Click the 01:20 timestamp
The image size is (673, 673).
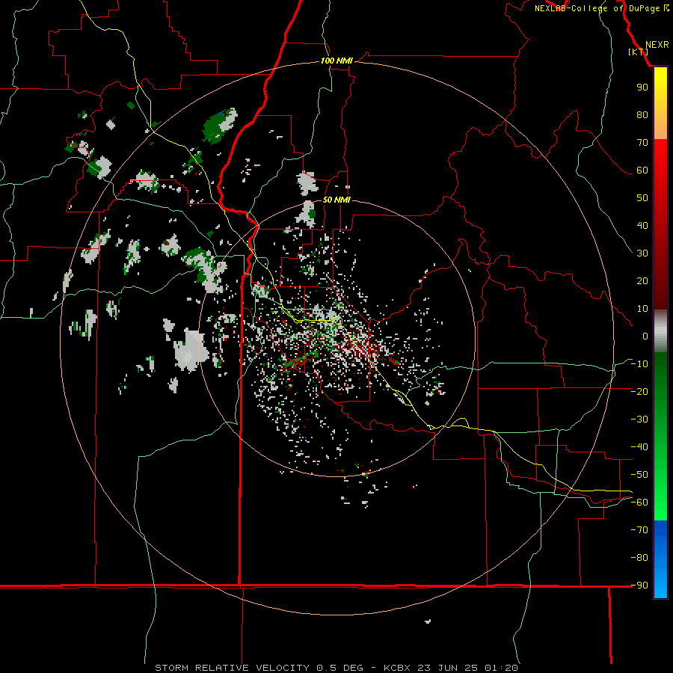point(501,668)
